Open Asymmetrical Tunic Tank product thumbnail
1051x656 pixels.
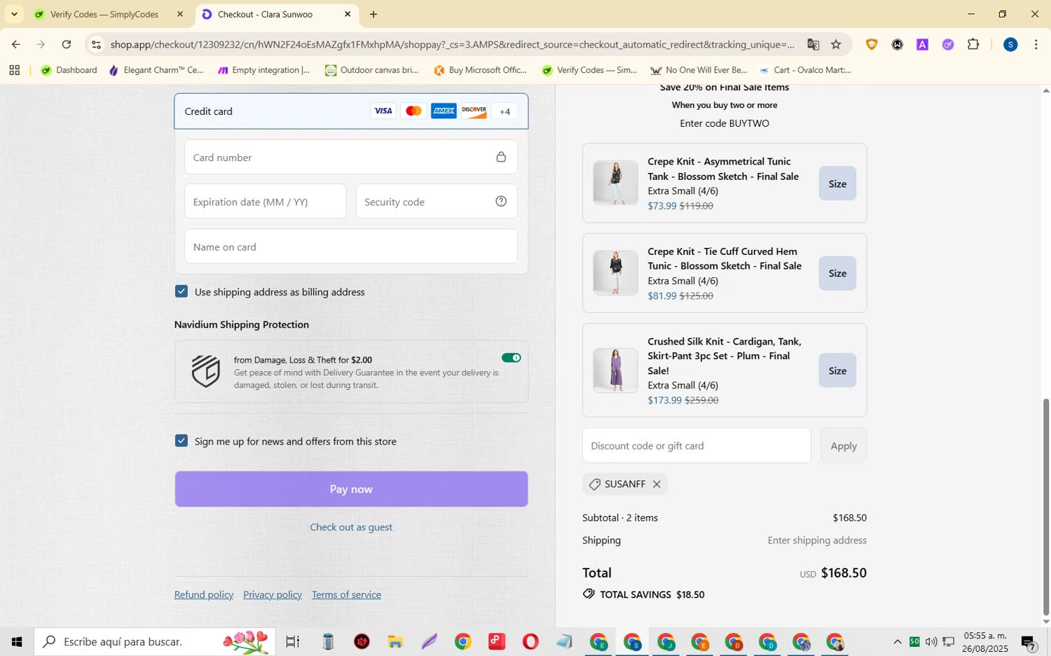point(615,183)
